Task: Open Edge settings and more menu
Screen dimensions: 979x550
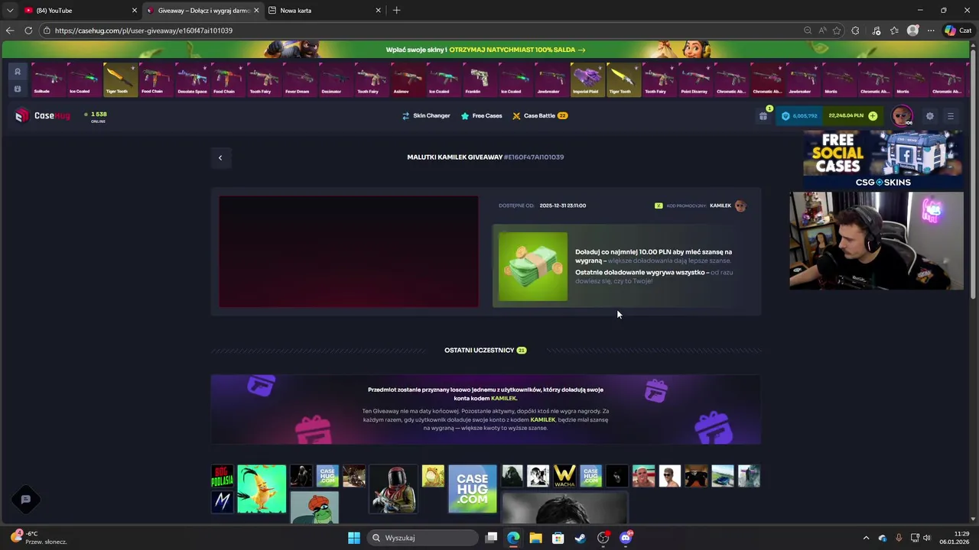Action: pos(931,31)
